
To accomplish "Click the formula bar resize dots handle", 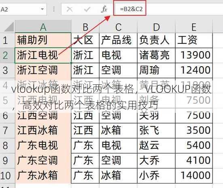I will tap(54, 9).
